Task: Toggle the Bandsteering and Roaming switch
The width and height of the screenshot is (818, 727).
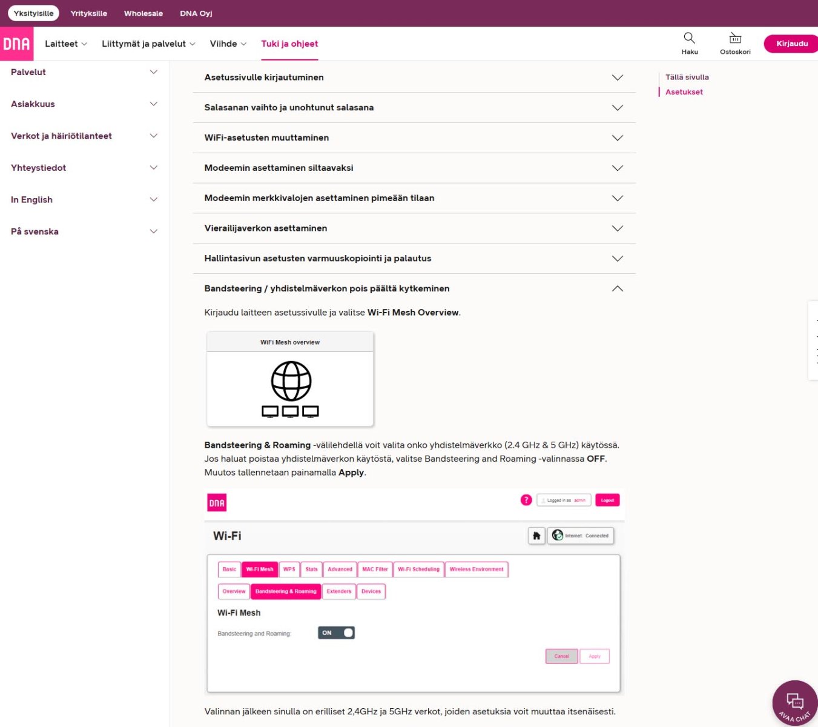Action: [x=336, y=632]
